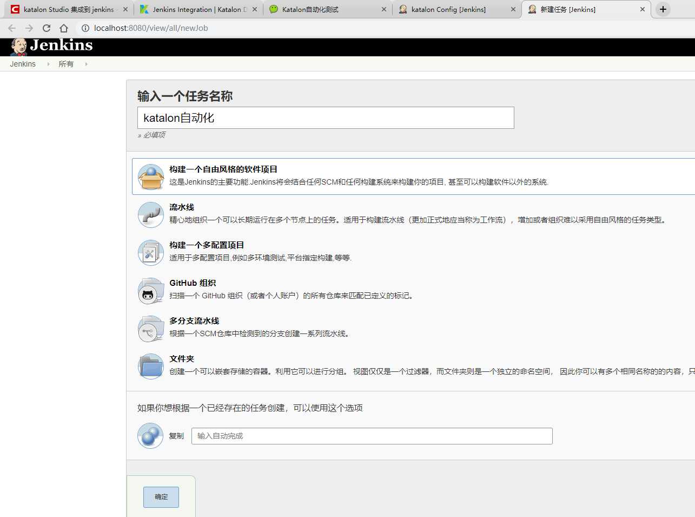Click the 所有 breadcrumb link

click(66, 64)
